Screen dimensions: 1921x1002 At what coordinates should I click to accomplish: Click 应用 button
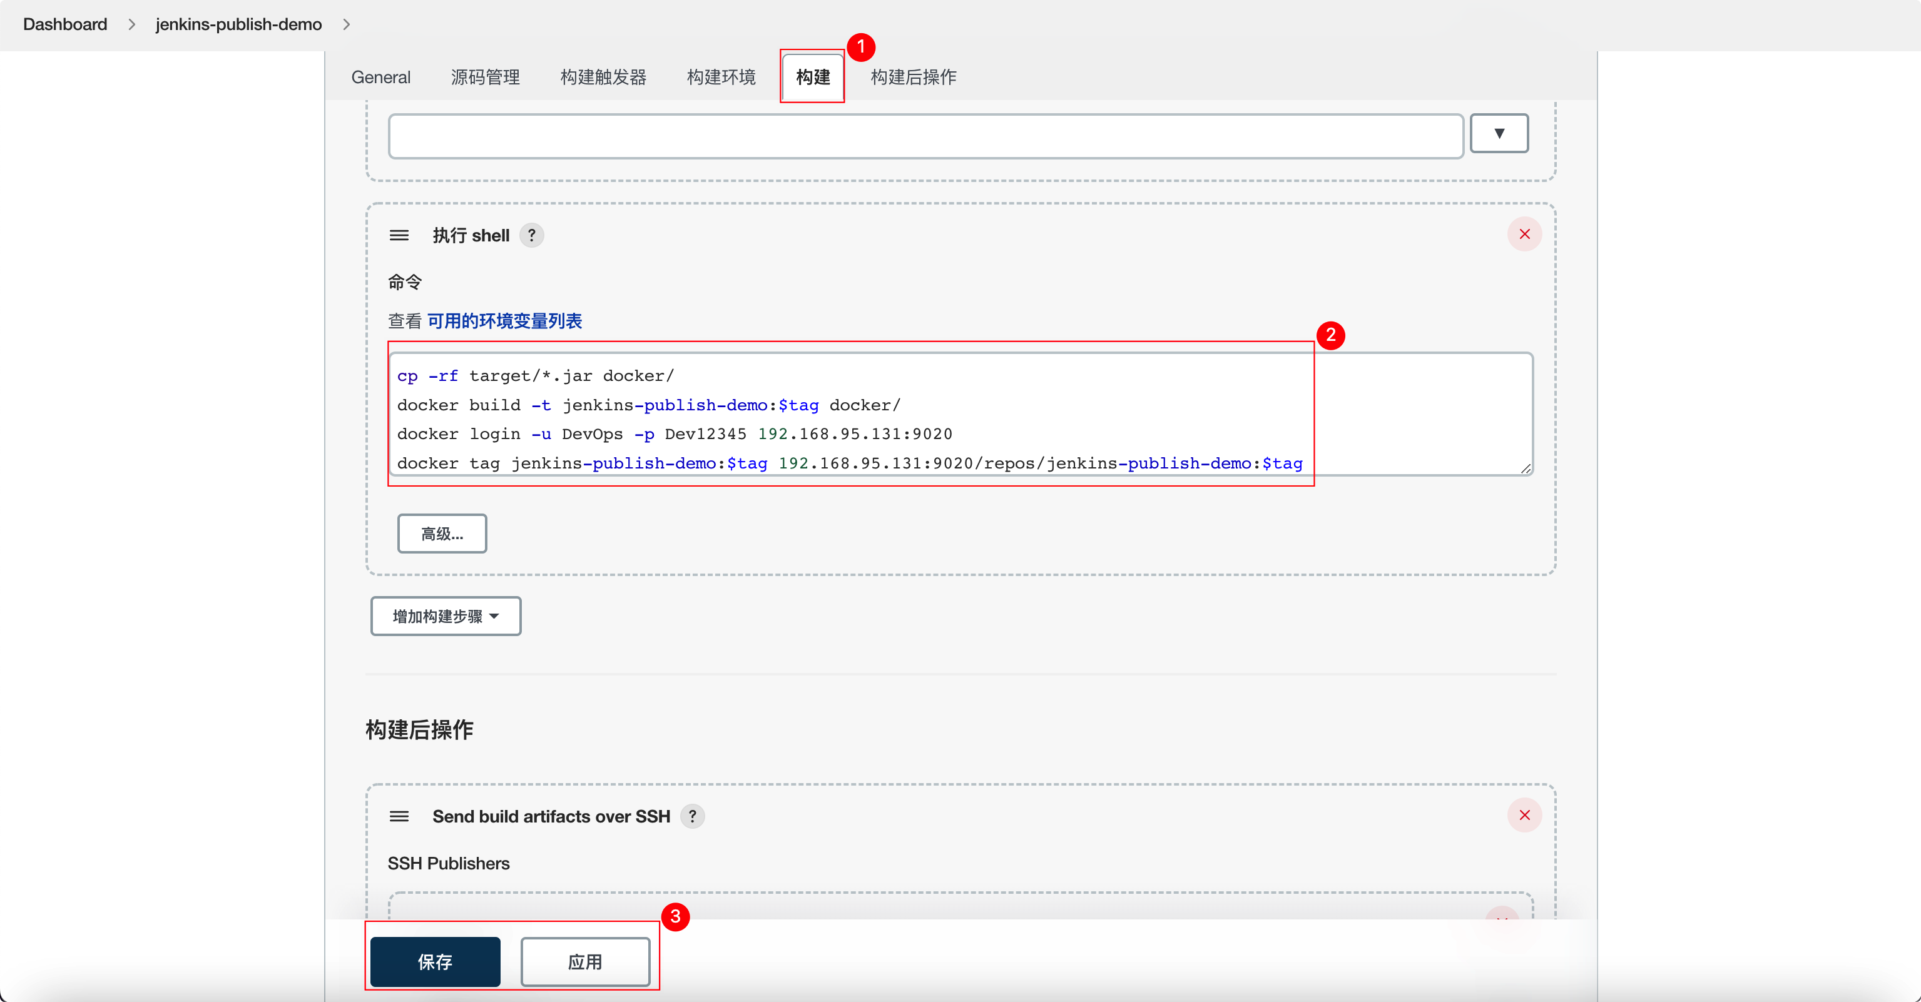click(x=584, y=961)
